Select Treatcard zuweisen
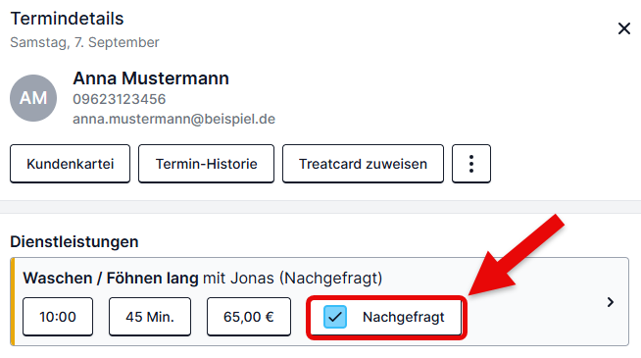641x358 pixels. 363,164
